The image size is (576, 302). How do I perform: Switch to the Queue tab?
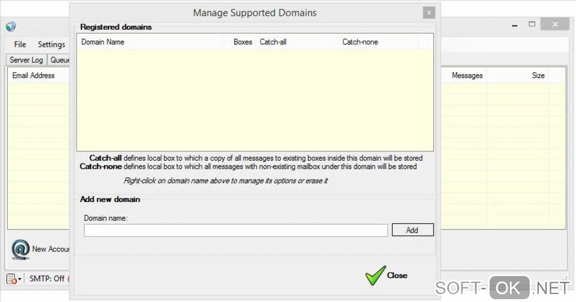tap(59, 60)
